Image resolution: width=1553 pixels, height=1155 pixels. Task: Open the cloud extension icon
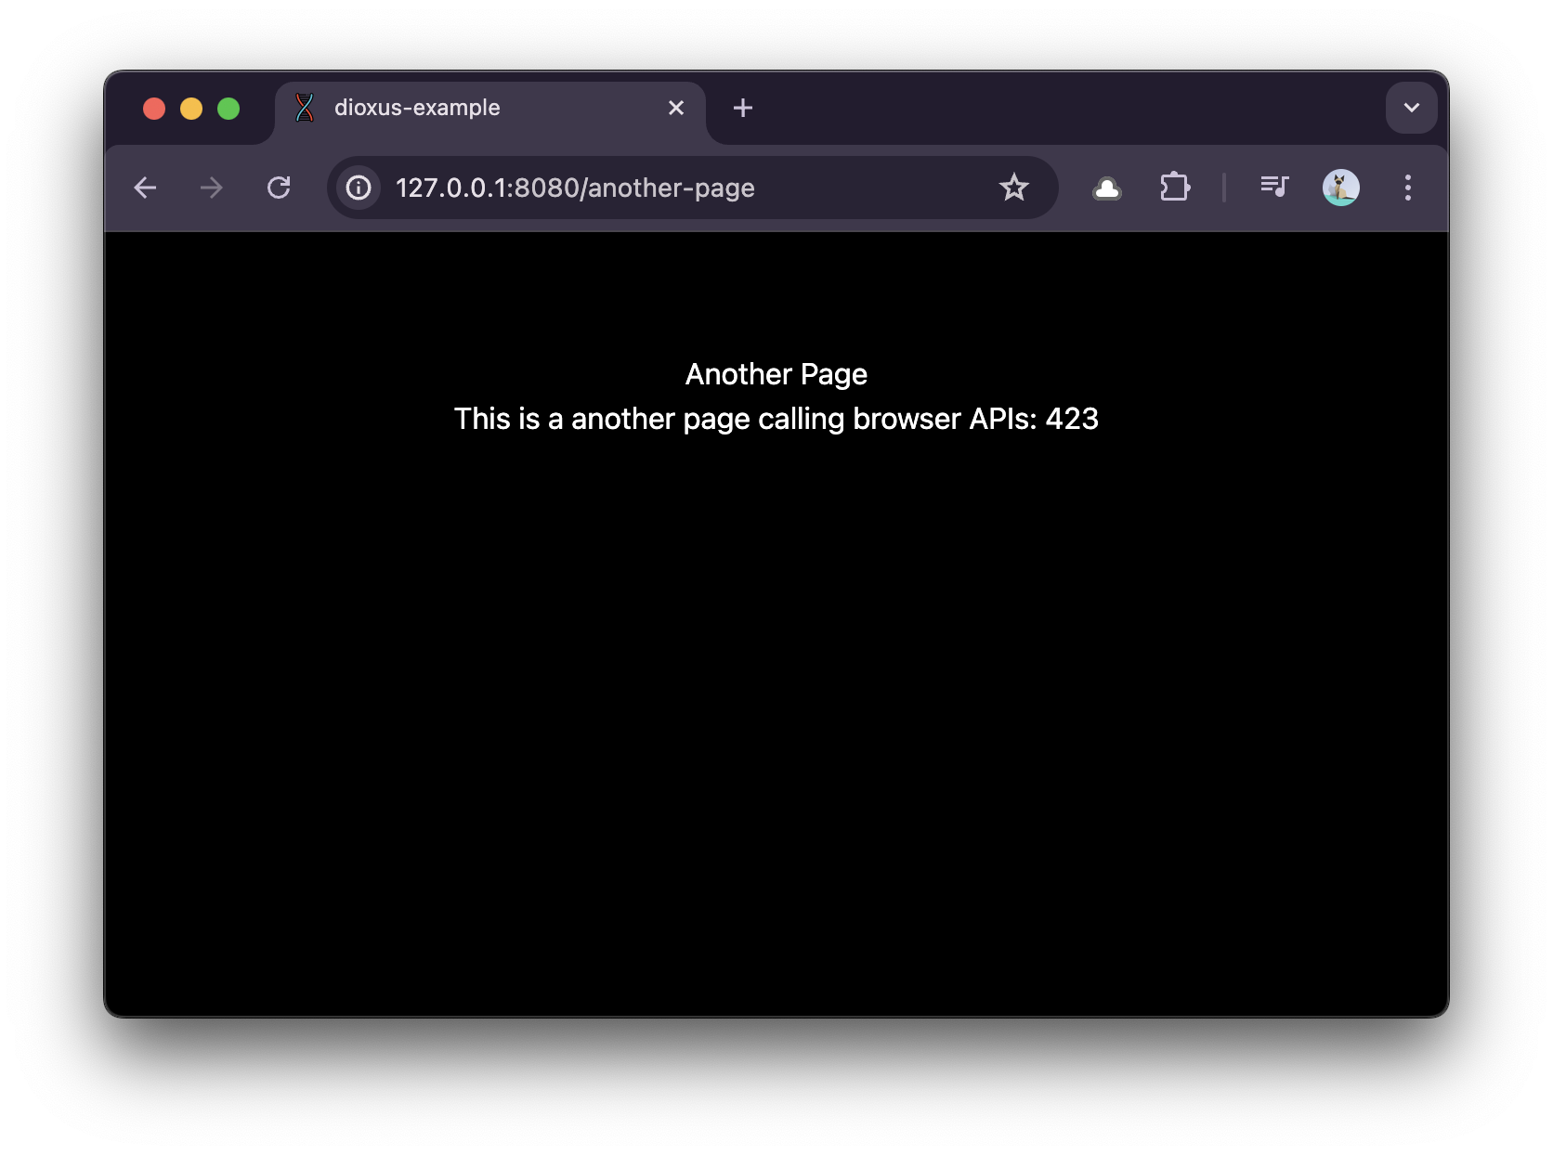click(x=1106, y=188)
